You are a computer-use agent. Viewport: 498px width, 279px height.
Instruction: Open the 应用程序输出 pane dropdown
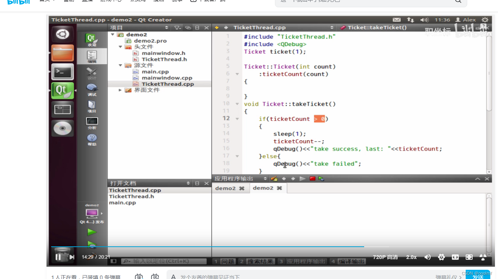point(265,179)
